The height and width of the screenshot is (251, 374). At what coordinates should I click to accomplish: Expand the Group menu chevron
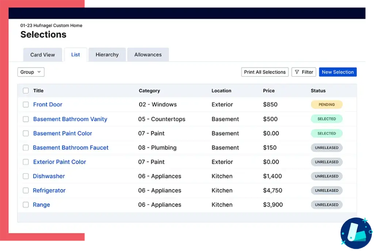38,72
